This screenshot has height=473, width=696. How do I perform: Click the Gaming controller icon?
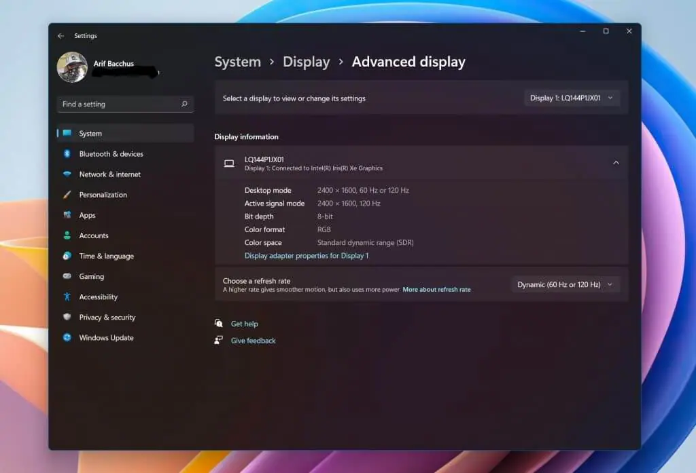[67, 276]
